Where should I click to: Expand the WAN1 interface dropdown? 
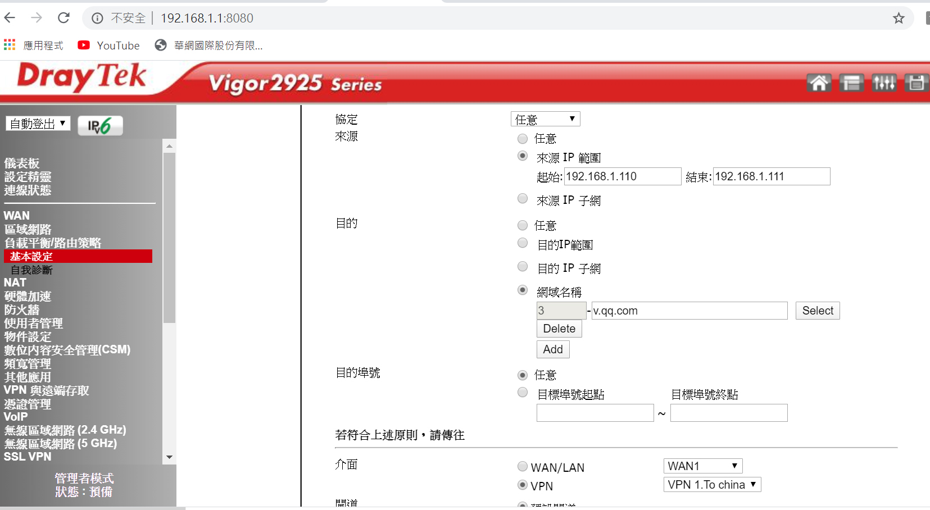(702, 466)
